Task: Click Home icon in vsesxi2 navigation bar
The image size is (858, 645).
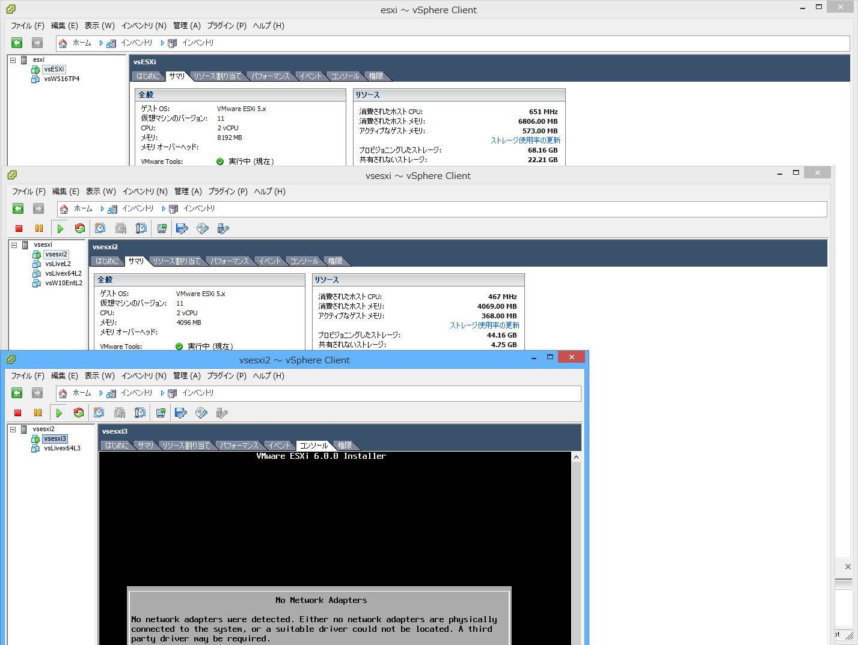Action: (63, 393)
